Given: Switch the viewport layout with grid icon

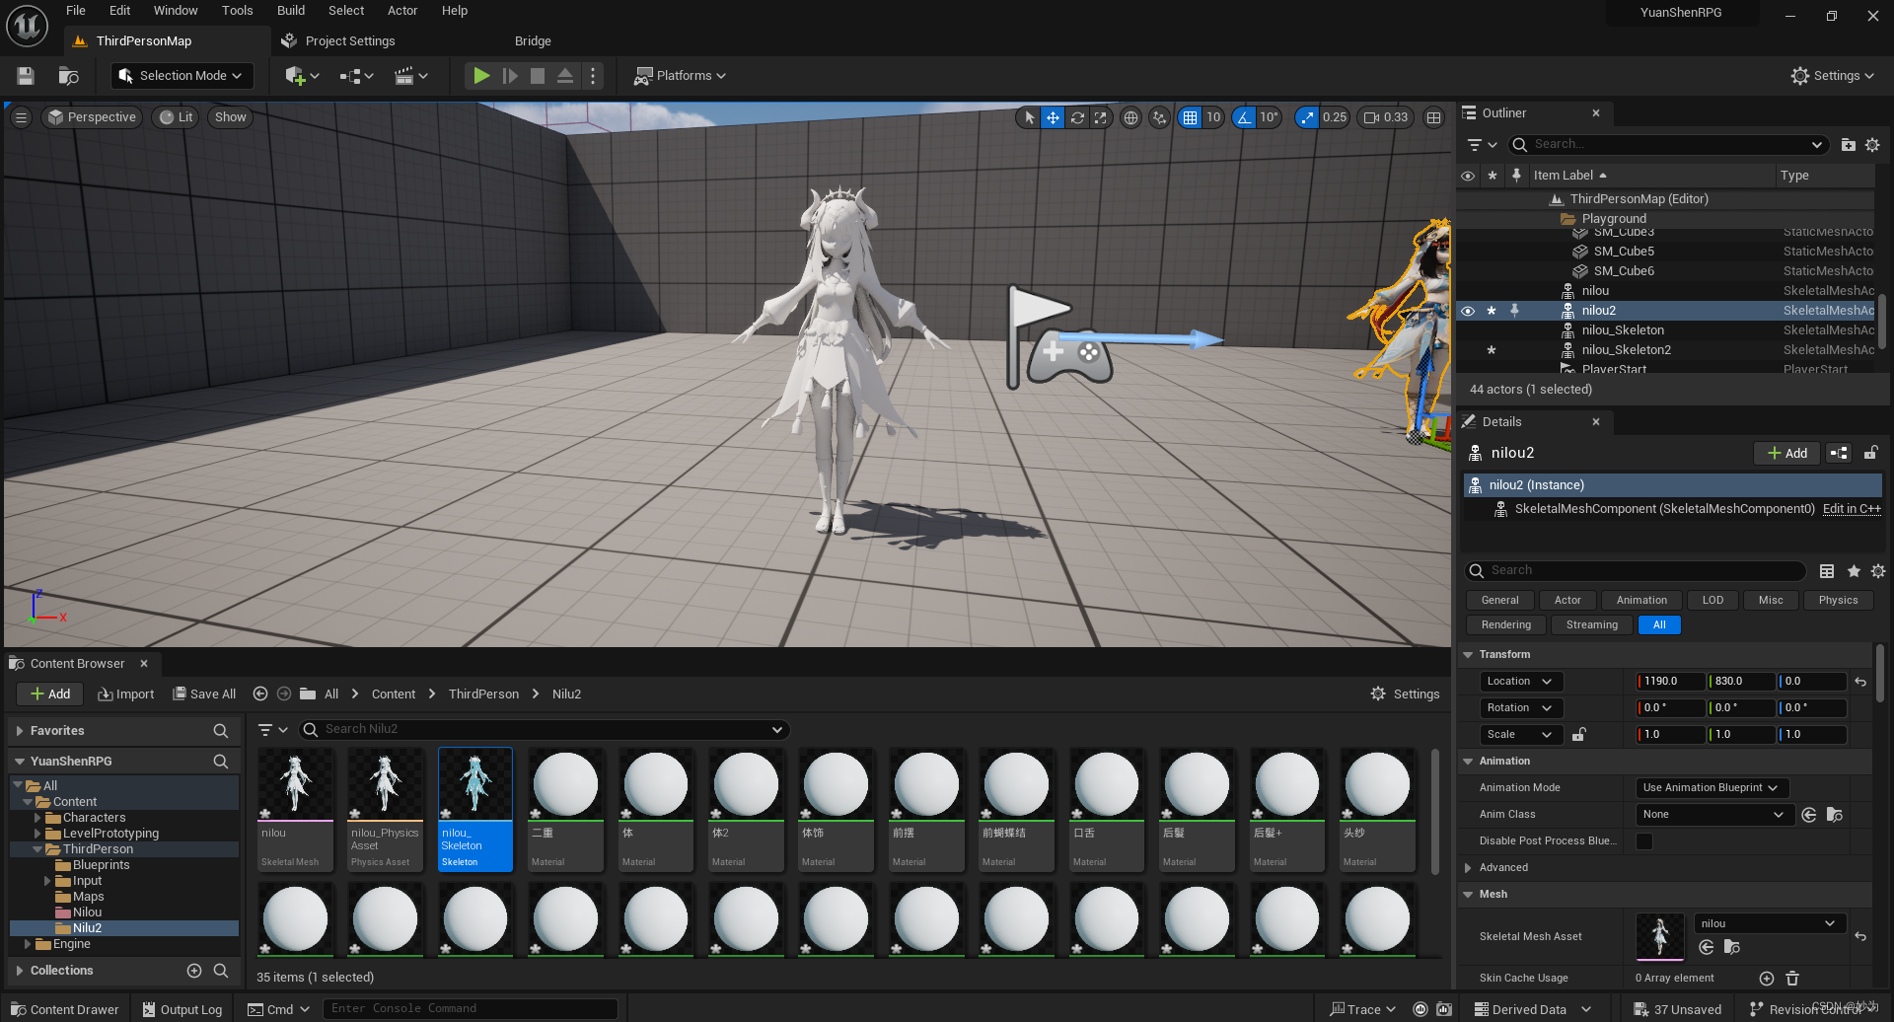Looking at the screenshot, I should coord(1433,117).
